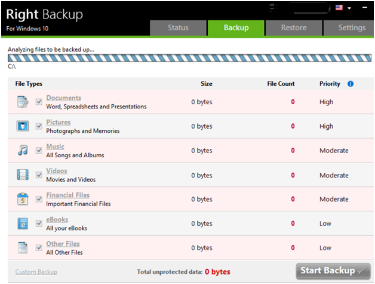
Task: Click the Videos film strip icon
Action: point(23,174)
